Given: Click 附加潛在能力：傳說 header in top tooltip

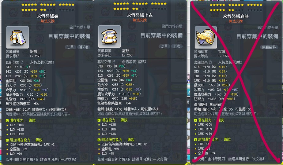Looking at the screenshot, I should tap(116, 140).
